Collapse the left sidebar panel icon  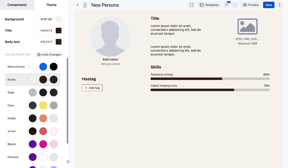point(68,161)
